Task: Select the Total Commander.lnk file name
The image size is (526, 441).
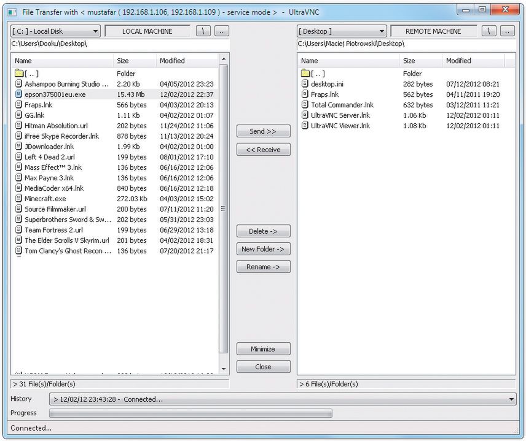Action: click(342, 105)
